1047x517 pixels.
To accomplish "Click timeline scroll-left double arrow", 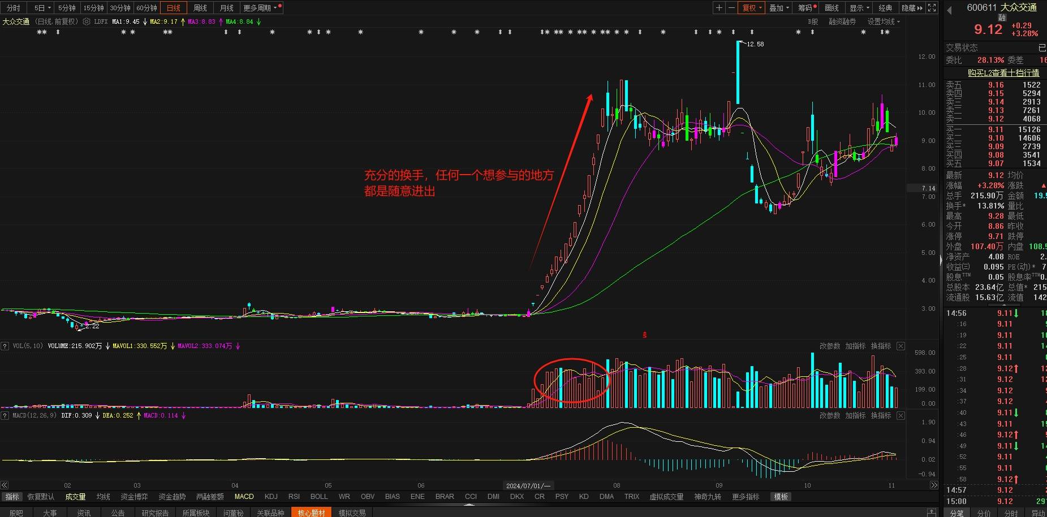I will pyautogui.click(x=5, y=485).
